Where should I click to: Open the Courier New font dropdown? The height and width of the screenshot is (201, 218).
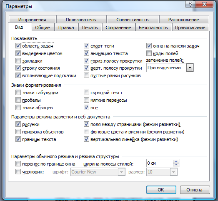point(121,172)
